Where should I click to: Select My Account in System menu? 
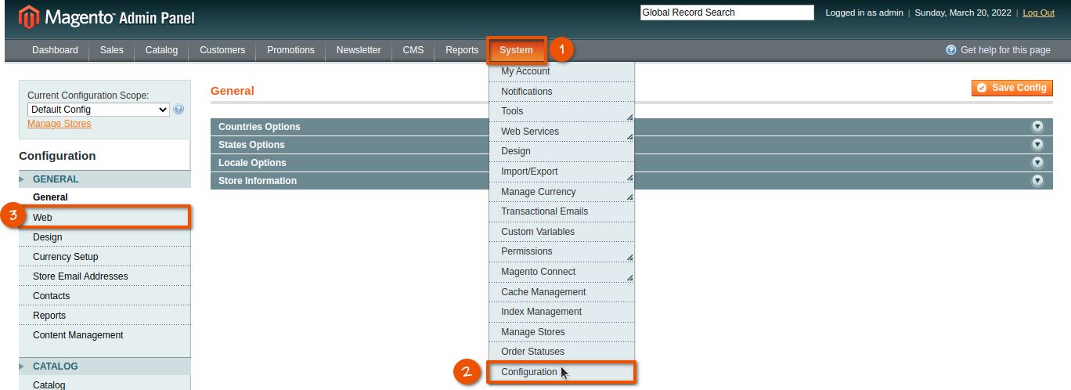[562, 71]
